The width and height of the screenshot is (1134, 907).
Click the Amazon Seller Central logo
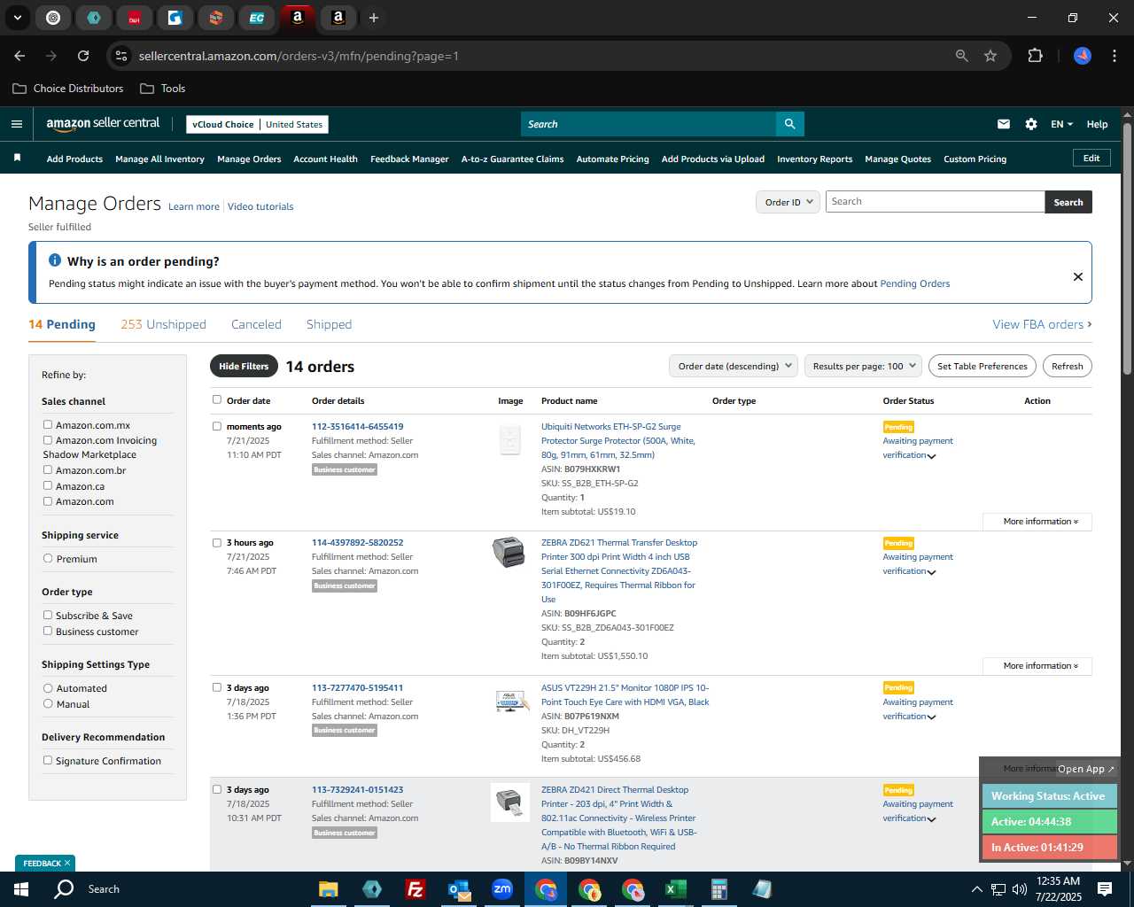pos(103,124)
